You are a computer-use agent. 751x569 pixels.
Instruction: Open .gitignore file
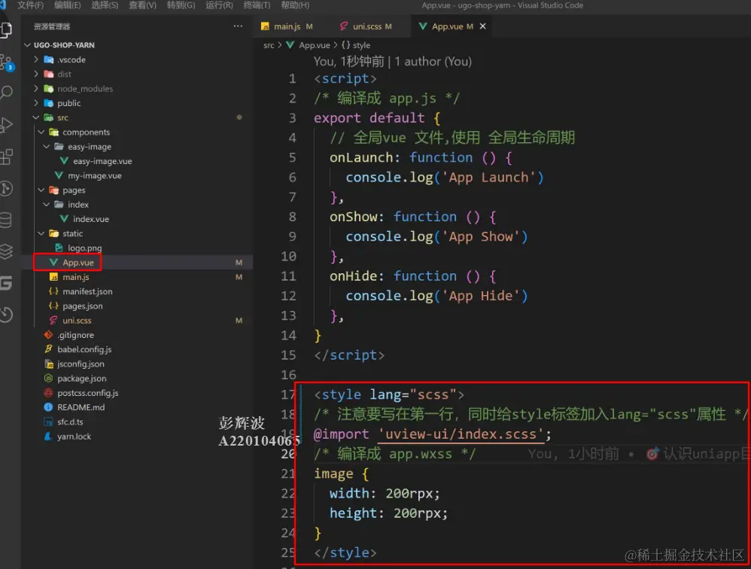tap(136, 335)
